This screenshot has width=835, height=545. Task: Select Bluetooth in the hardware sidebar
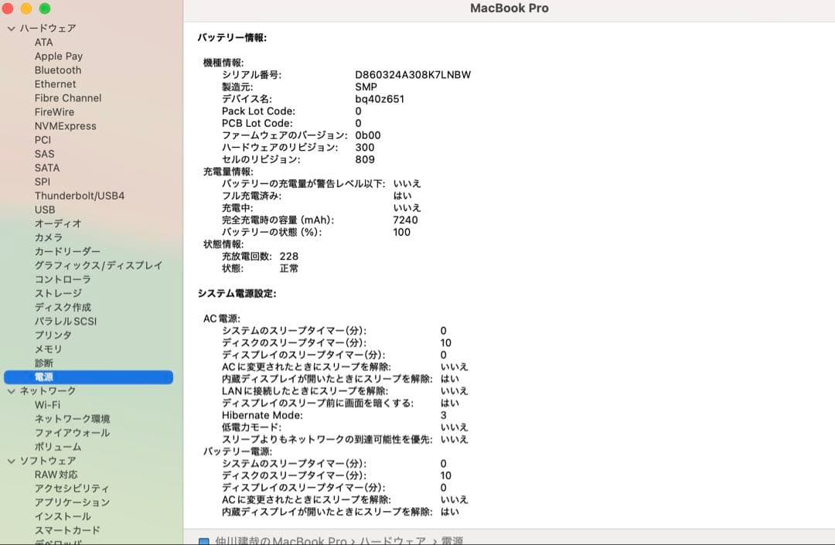point(58,70)
